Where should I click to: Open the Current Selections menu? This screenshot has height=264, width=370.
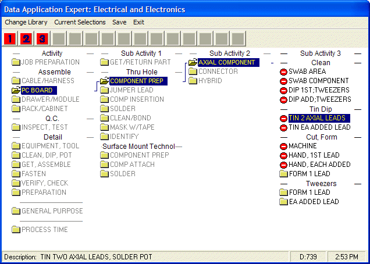[80, 22]
